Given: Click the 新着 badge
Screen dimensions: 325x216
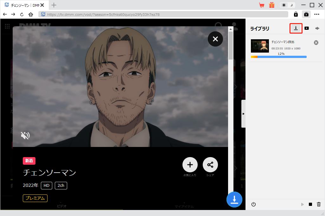Looking at the screenshot, I should [x=29, y=161].
